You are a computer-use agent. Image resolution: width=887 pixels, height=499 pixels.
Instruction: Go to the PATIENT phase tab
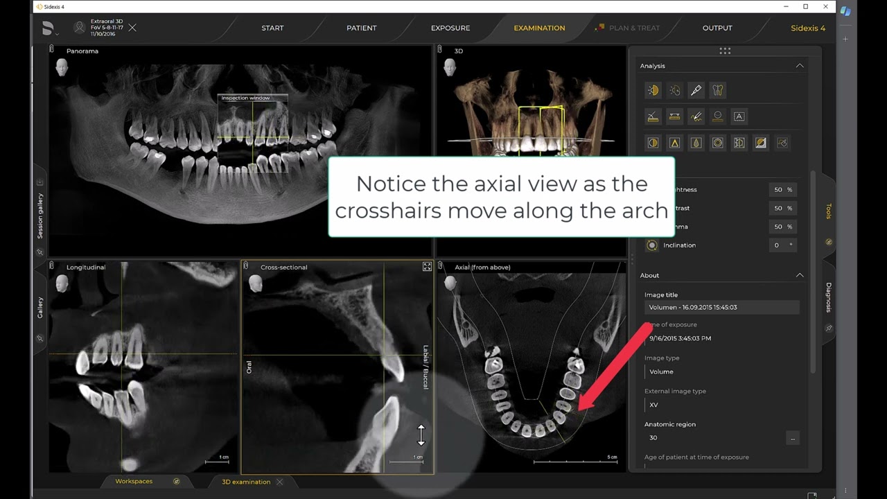pyautogui.click(x=362, y=28)
